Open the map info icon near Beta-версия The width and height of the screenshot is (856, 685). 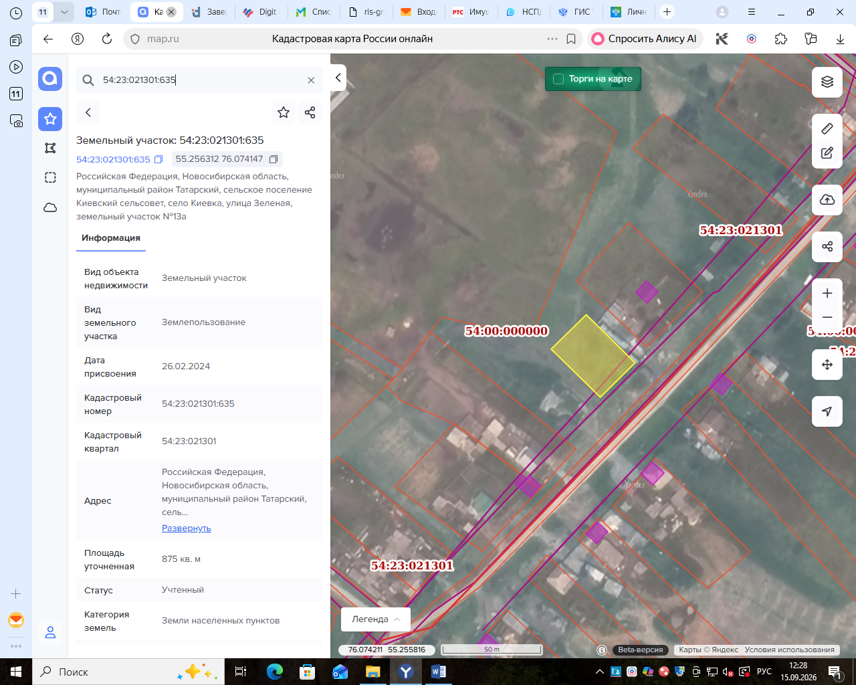click(x=602, y=650)
